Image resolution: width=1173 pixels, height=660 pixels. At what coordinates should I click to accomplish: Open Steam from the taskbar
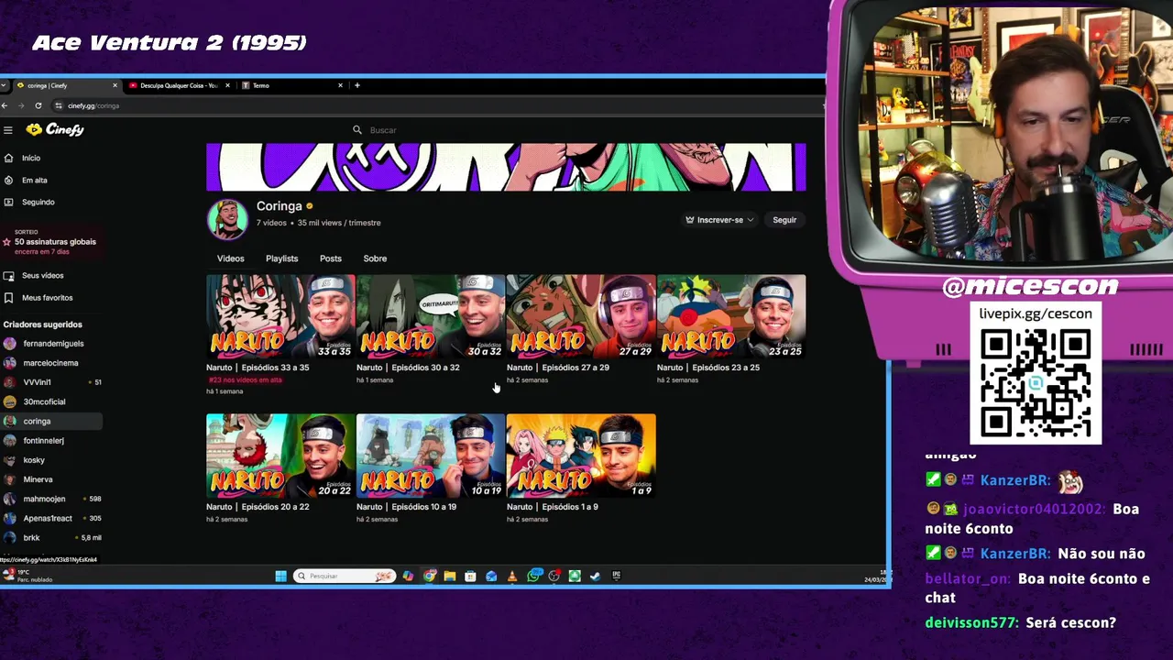point(596,576)
